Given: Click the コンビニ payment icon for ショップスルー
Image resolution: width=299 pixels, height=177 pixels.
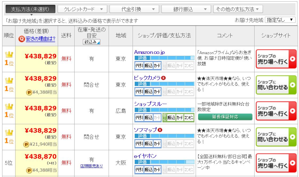Looking at the screenshot, I should tap(189, 118).
